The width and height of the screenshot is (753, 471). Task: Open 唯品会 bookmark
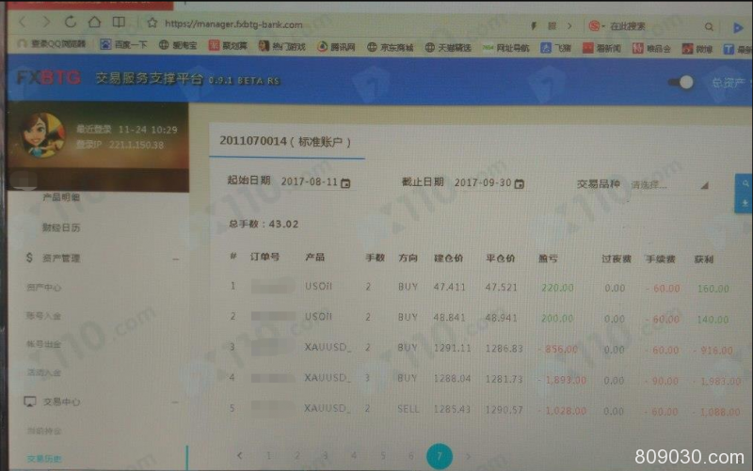(x=651, y=49)
